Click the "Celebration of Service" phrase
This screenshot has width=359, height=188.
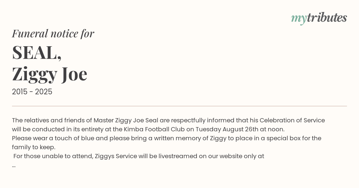[292, 121]
